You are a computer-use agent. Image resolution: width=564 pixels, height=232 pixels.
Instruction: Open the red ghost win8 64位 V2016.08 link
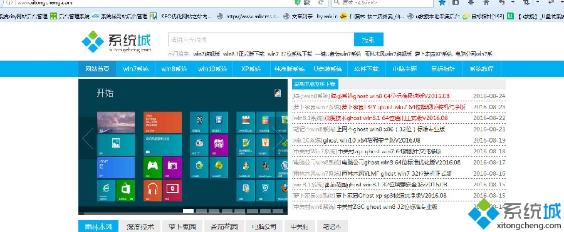390,96
